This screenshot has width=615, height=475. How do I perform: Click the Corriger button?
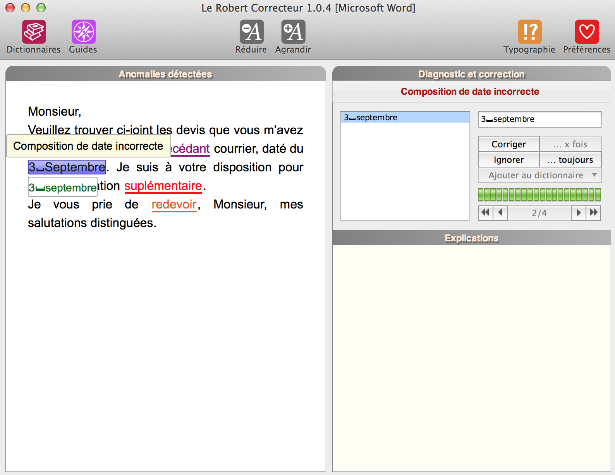509,144
